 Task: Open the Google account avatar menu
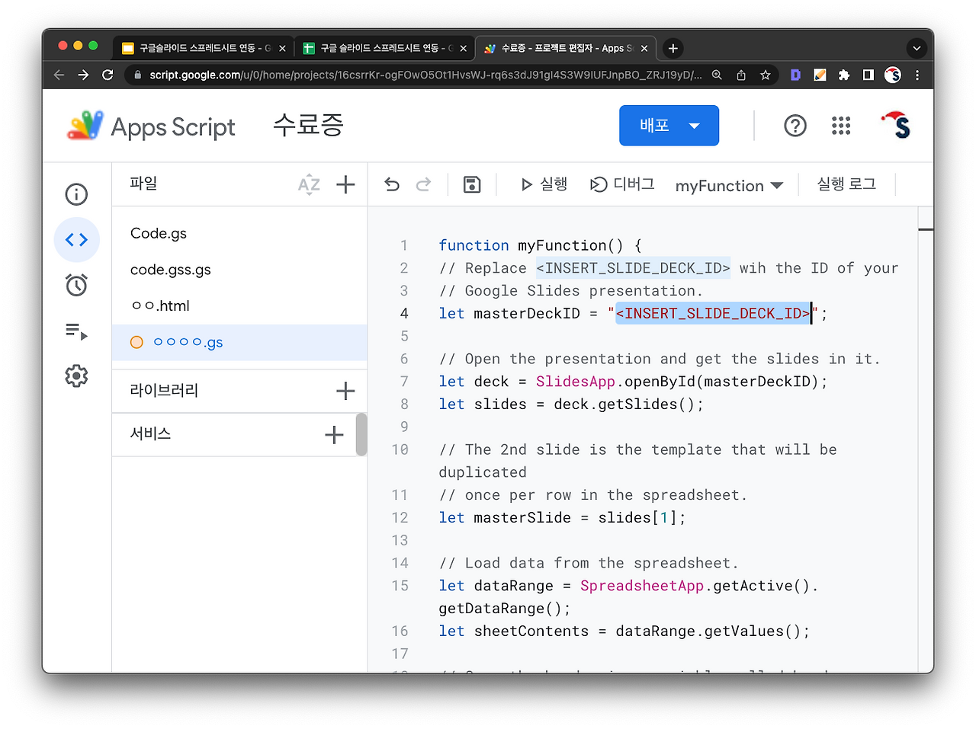click(x=896, y=126)
